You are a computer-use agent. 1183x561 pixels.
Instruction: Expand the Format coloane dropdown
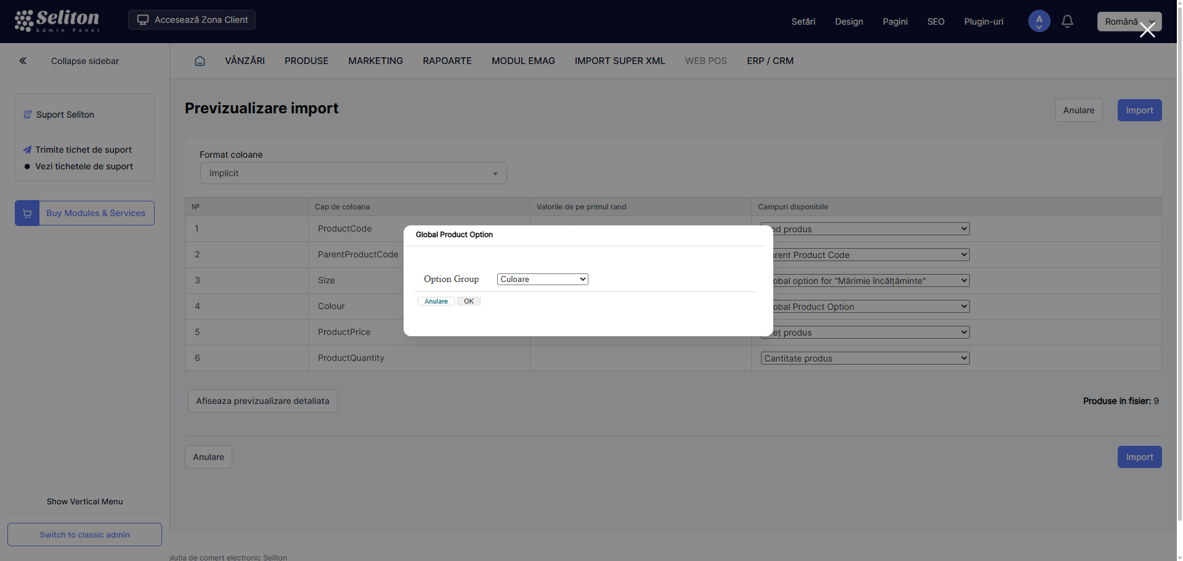[353, 174]
